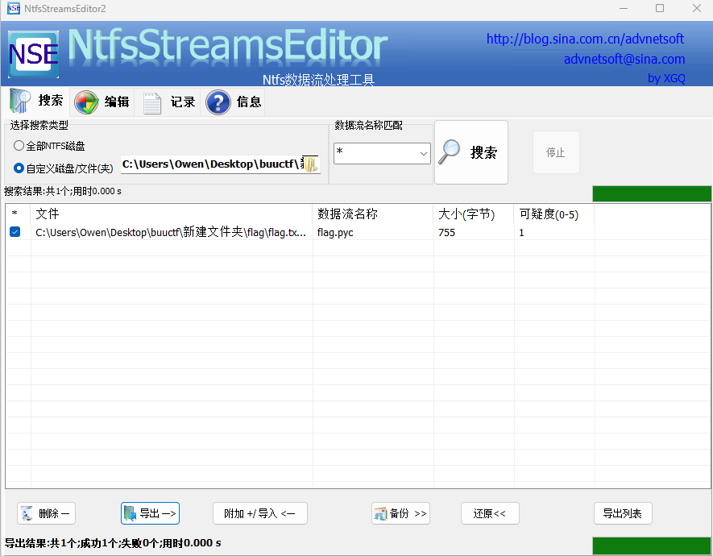Click the advnetsoft@sina.com email link
This screenshot has height=556, width=713.
coord(624,59)
